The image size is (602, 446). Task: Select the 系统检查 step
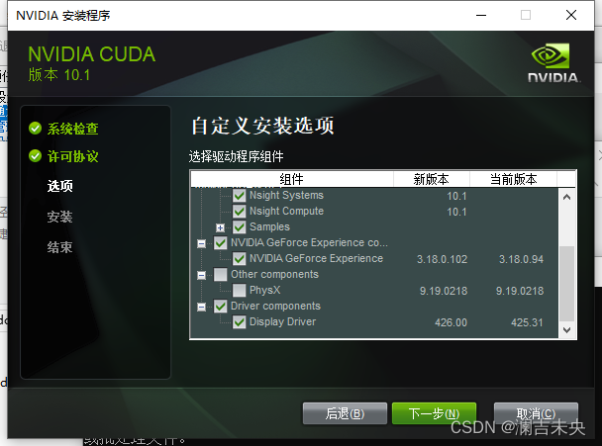click(72, 129)
